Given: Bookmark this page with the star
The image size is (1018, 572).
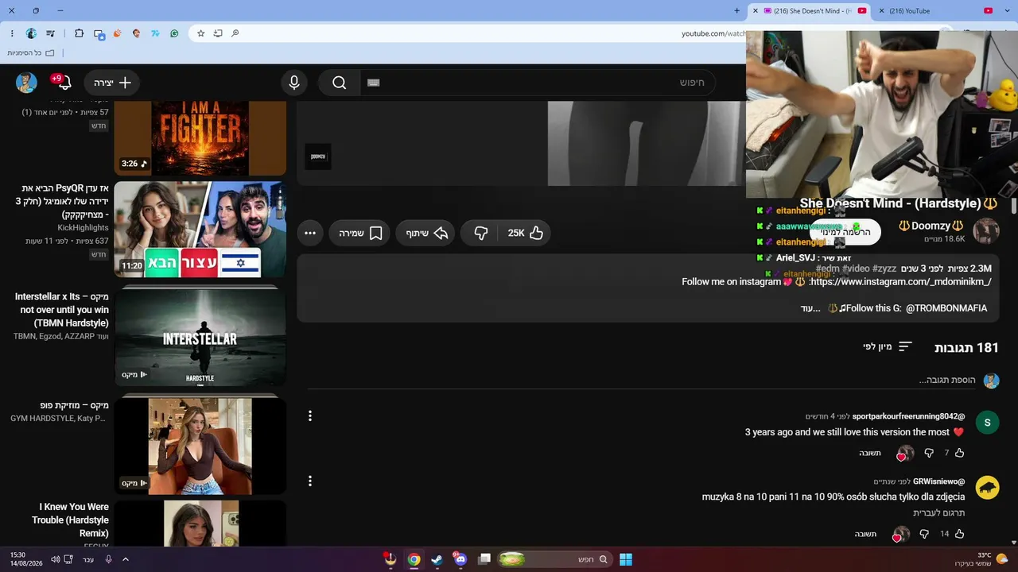Looking at the screenshot, I should (x=200, y=33).
